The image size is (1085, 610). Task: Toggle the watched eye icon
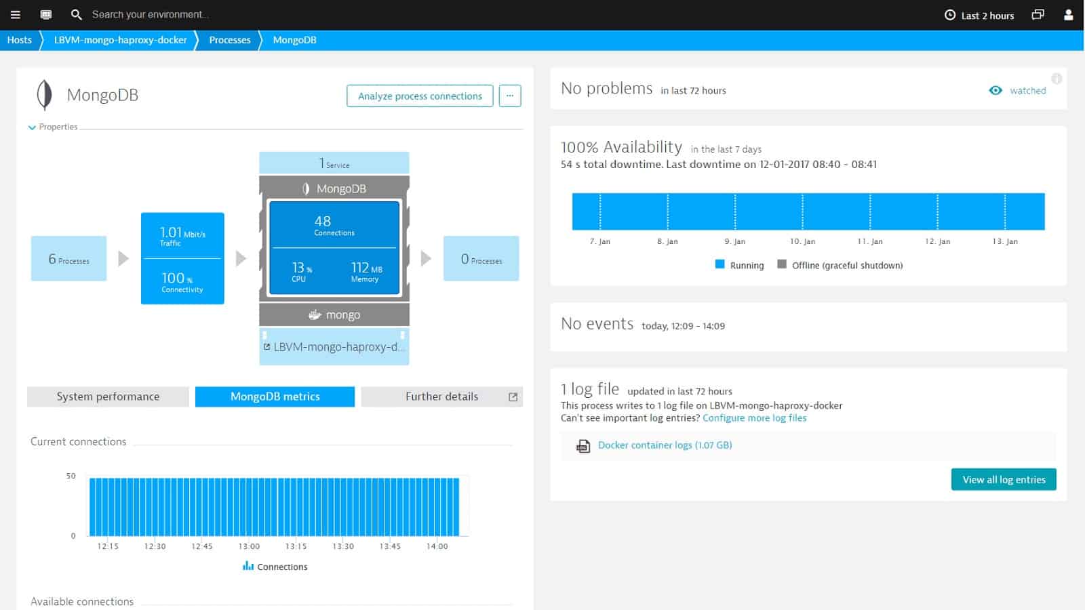(x=995, y=90)
